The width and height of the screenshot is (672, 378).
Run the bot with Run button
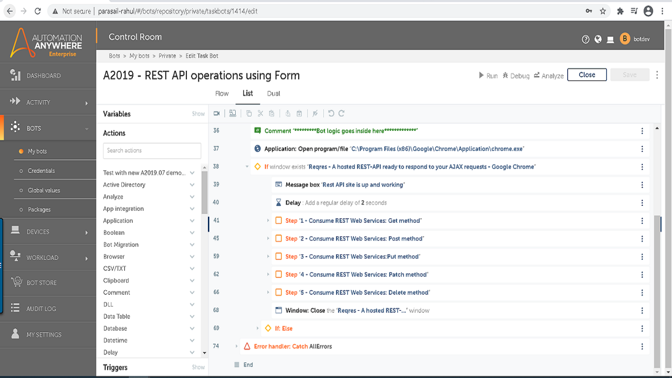pyautogui.click(x=488, y=76)
